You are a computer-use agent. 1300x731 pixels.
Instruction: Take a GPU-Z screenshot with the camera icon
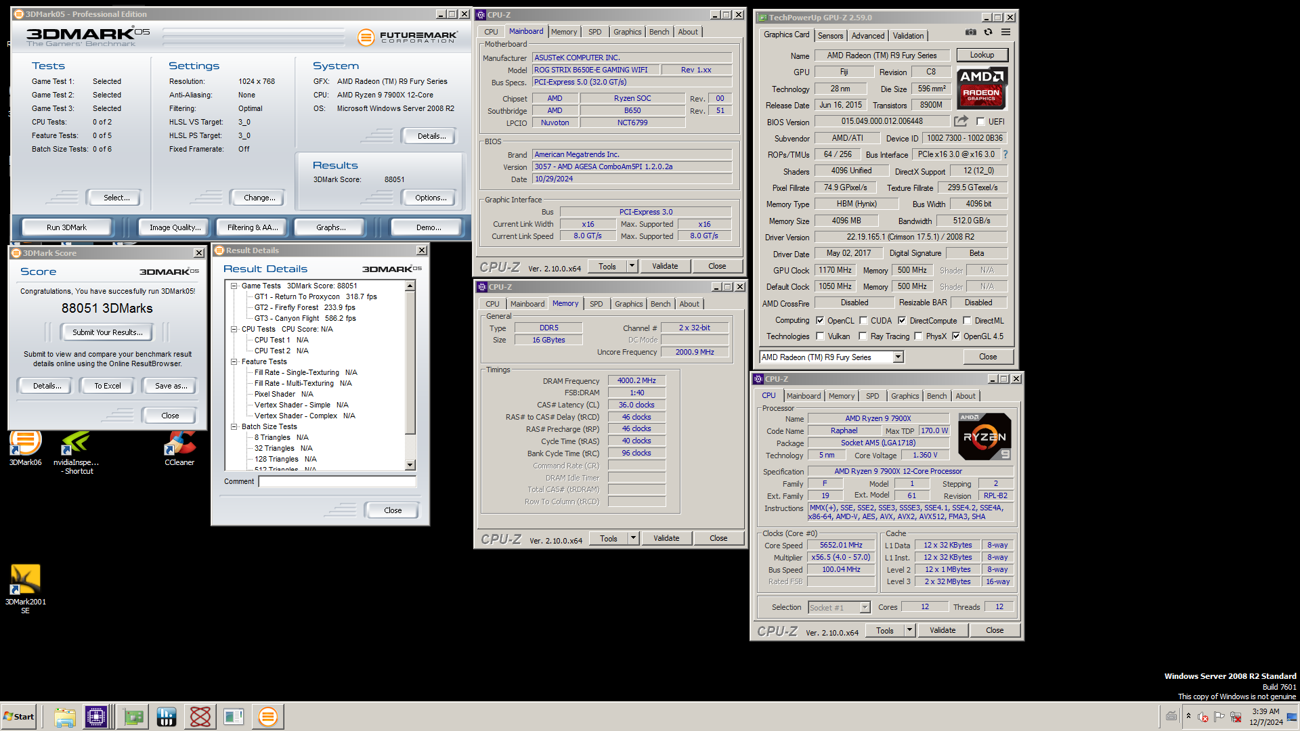[971, 32]
